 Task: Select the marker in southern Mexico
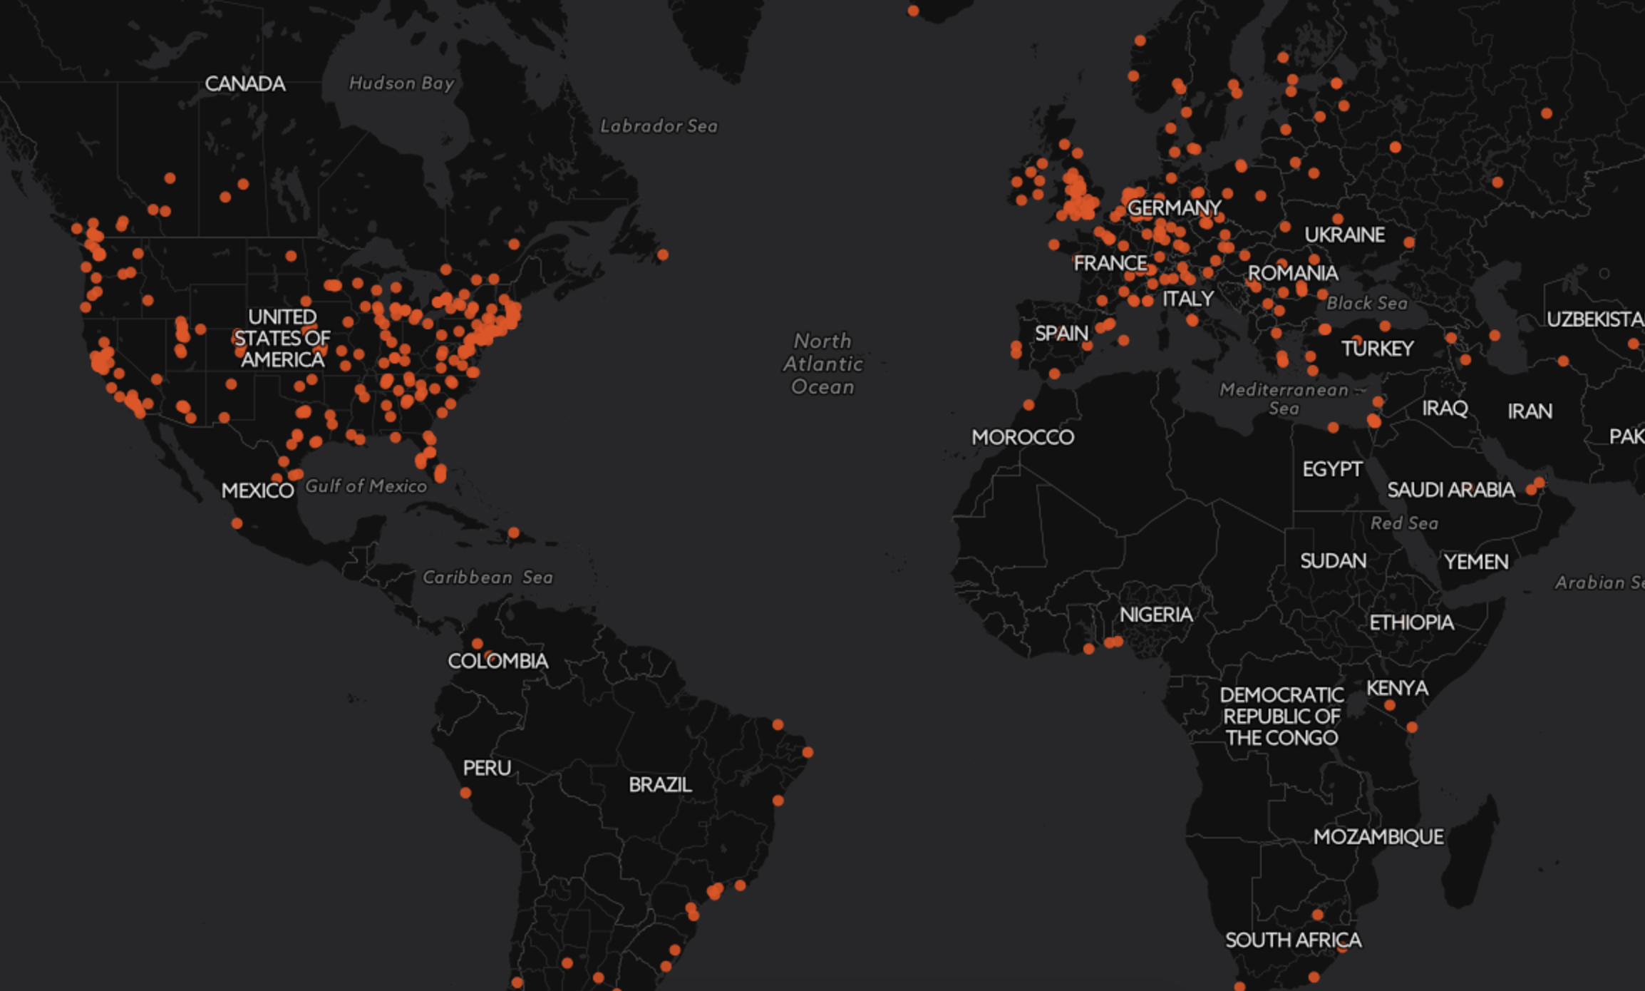tap(237, 523)
